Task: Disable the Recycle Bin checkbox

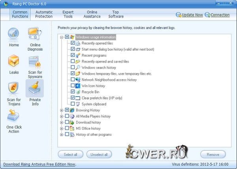Action: pyautogui.click(x=73, y=92)
